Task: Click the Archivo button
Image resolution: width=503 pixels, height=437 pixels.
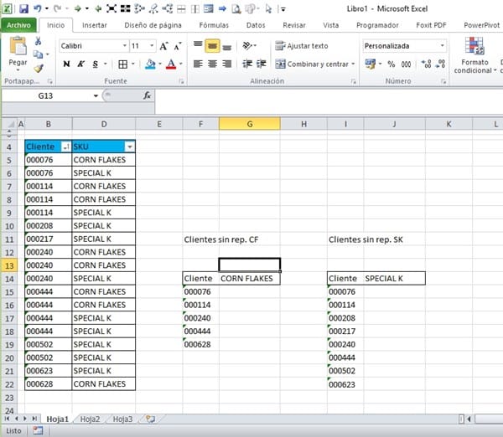Action: pos(18,26)
